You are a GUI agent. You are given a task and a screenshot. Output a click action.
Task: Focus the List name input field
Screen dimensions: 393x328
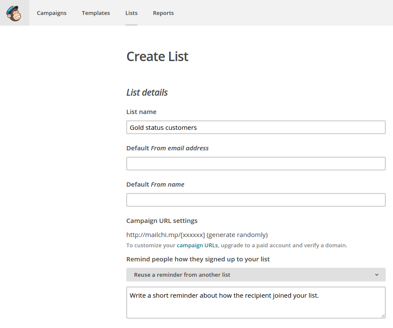(256, 127)
